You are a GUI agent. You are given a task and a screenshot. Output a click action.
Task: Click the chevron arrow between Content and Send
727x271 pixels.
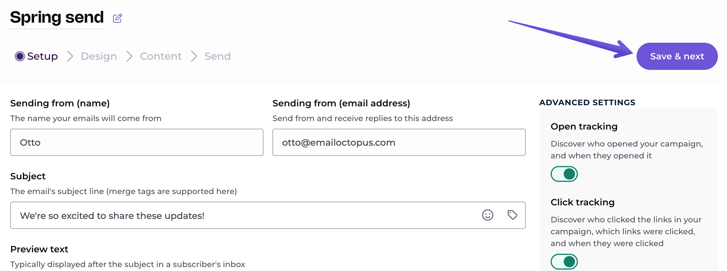[194, 56]
